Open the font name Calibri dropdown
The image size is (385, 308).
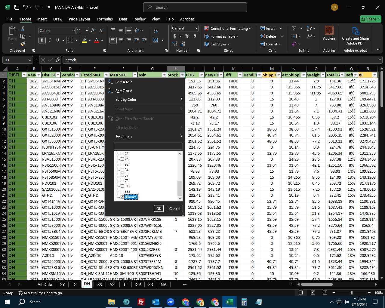click(x=73, y=31)
